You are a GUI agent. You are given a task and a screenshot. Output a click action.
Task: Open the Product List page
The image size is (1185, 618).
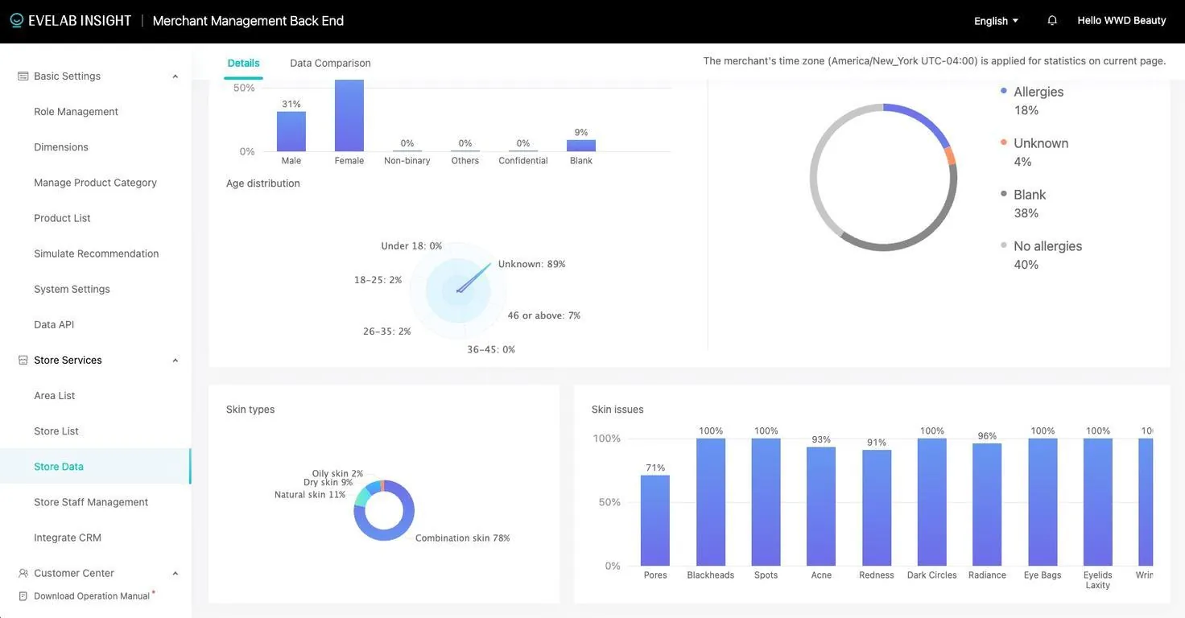(62, 218)
